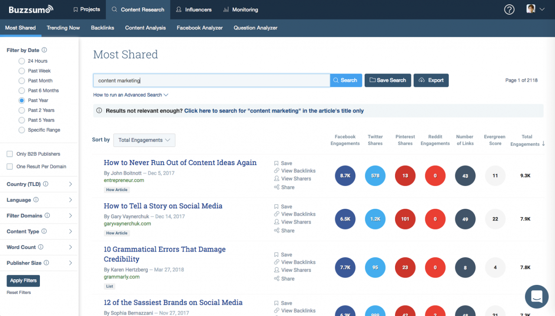555x316 pixels.
Task: Click the Filter Domains info icon
Action: coord(47,215)
